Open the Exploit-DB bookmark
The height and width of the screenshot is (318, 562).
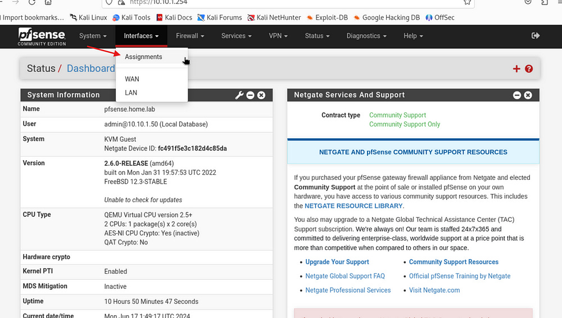[327, 17]
